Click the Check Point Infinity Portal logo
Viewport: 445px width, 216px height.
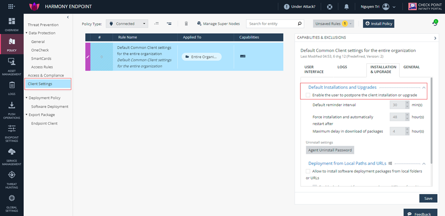[426, 6]
